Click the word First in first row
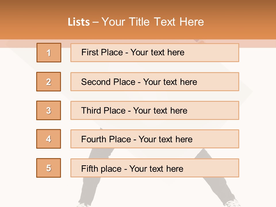 point(89,52)
